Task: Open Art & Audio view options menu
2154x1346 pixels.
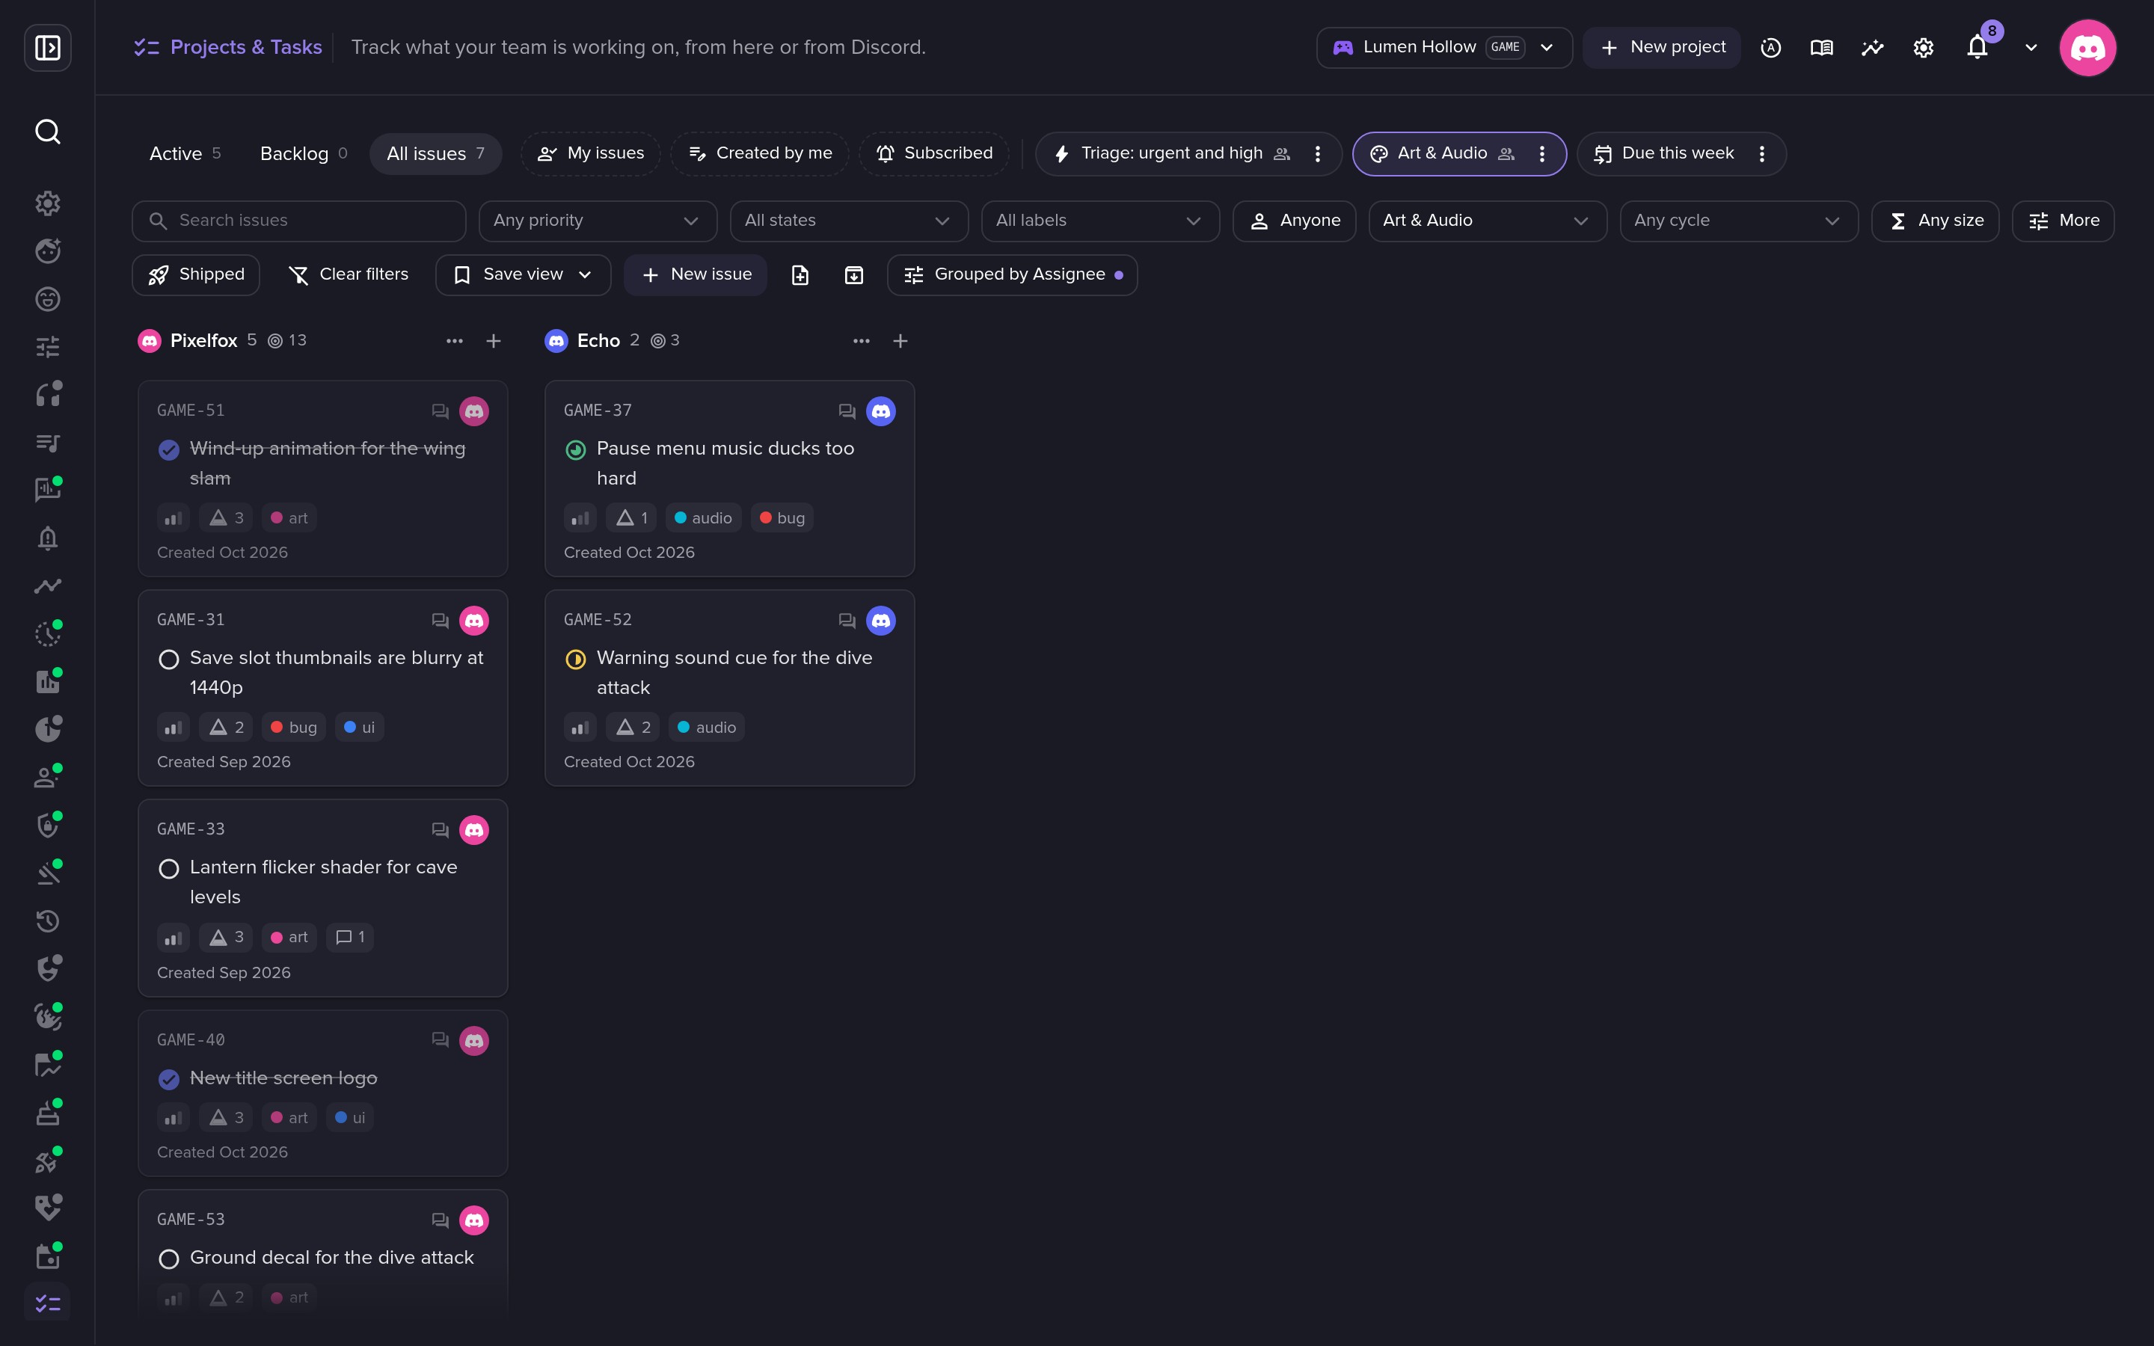Action: [x=1541, y=154]
